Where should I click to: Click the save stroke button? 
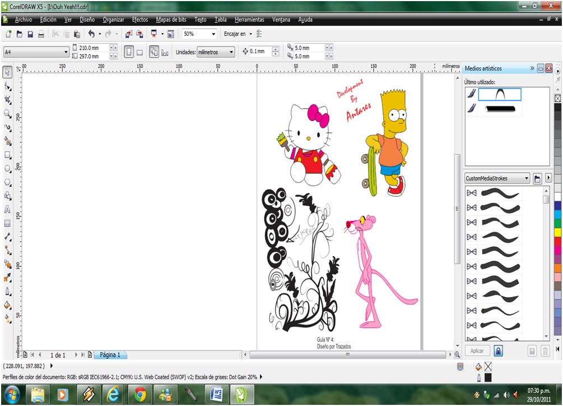532,350
